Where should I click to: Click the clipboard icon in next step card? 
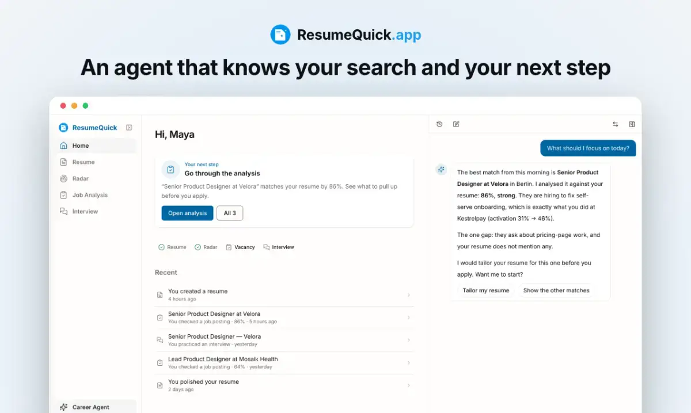170,169
